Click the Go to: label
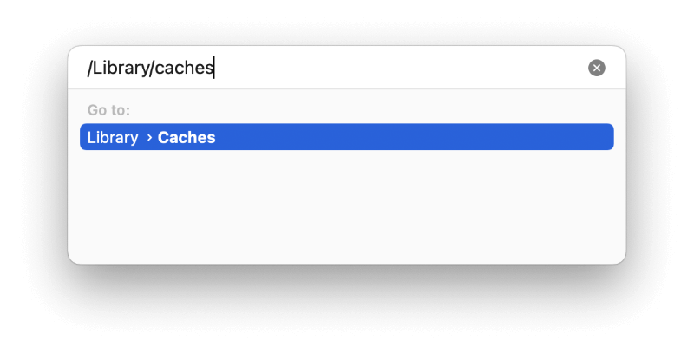Viewport: 694px width, 354px height. [108, 109]
